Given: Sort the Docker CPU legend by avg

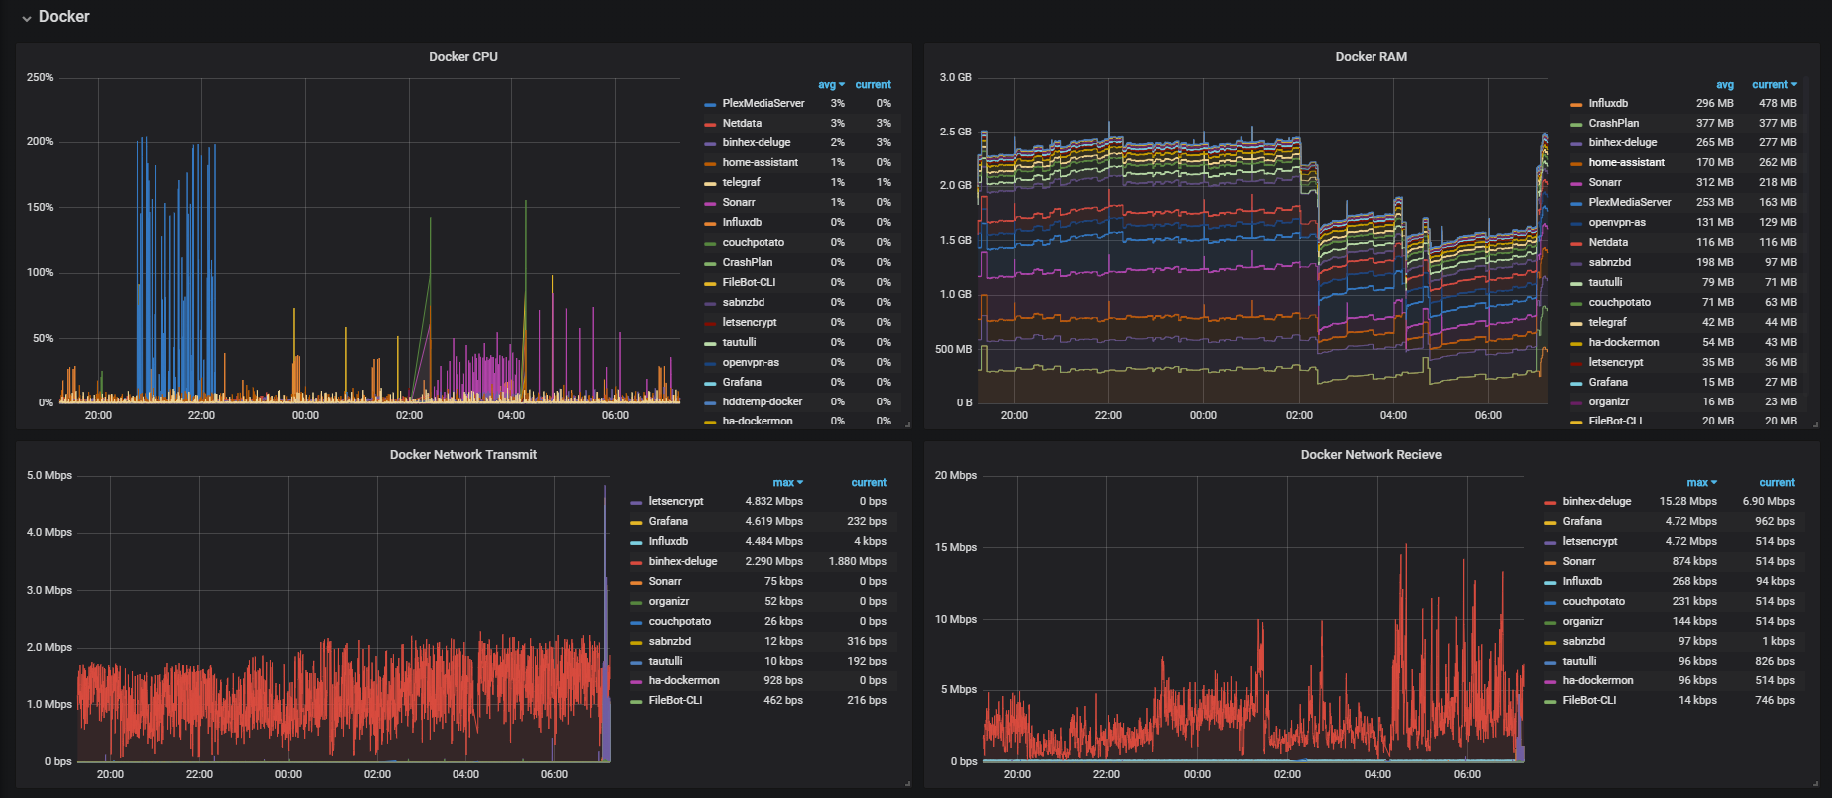Looking at the screenshot, I should click(831, 85).
